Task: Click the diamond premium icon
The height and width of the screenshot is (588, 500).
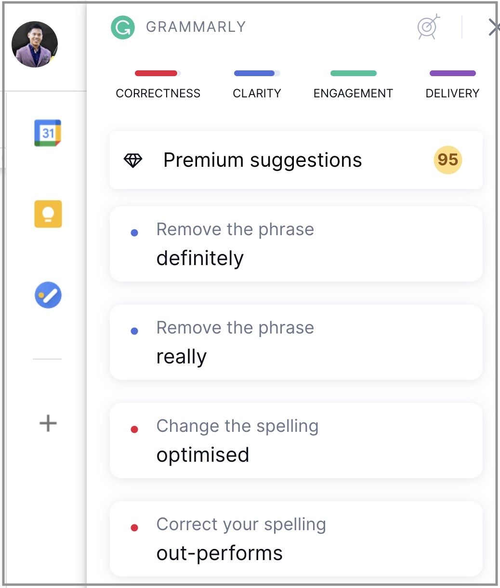Action: [x=133, y=160]
